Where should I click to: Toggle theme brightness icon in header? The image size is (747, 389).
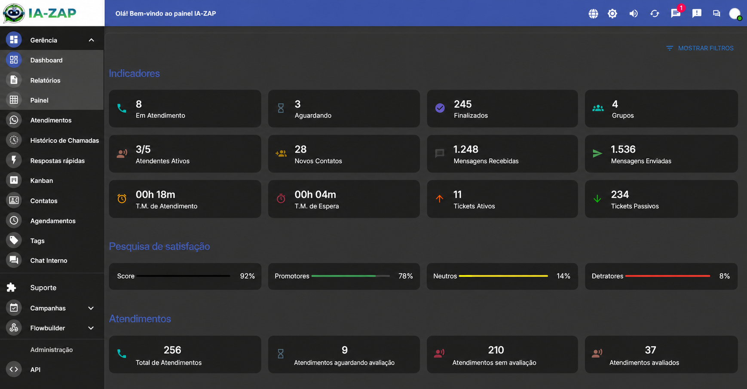[612, 13]
